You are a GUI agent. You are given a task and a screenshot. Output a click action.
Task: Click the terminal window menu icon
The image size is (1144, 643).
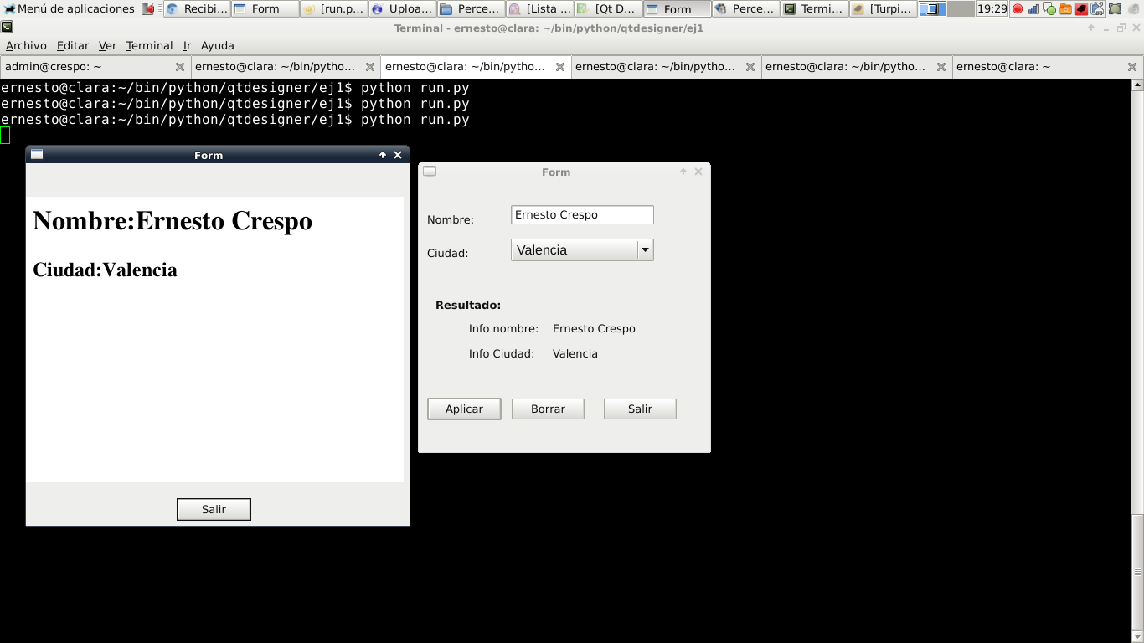click(8, 28)
